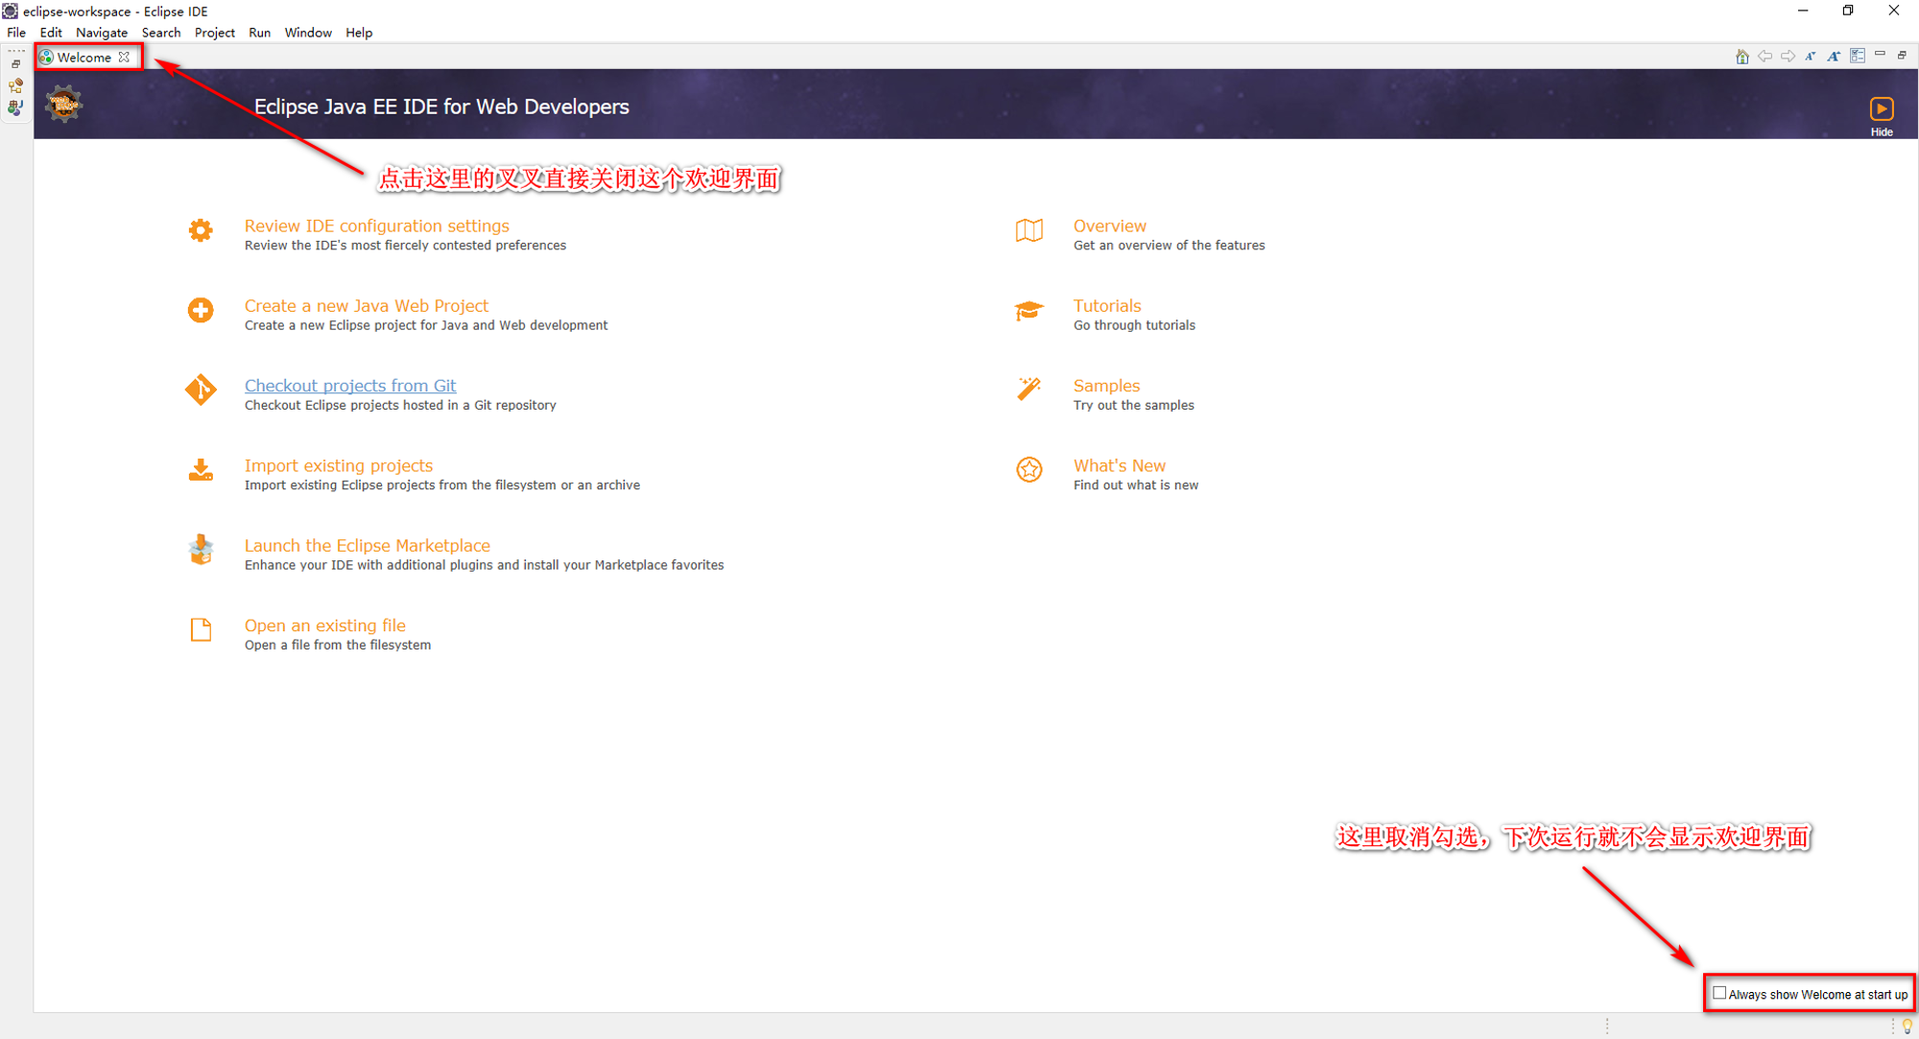Open the type hierarchy trim icon

15,85
